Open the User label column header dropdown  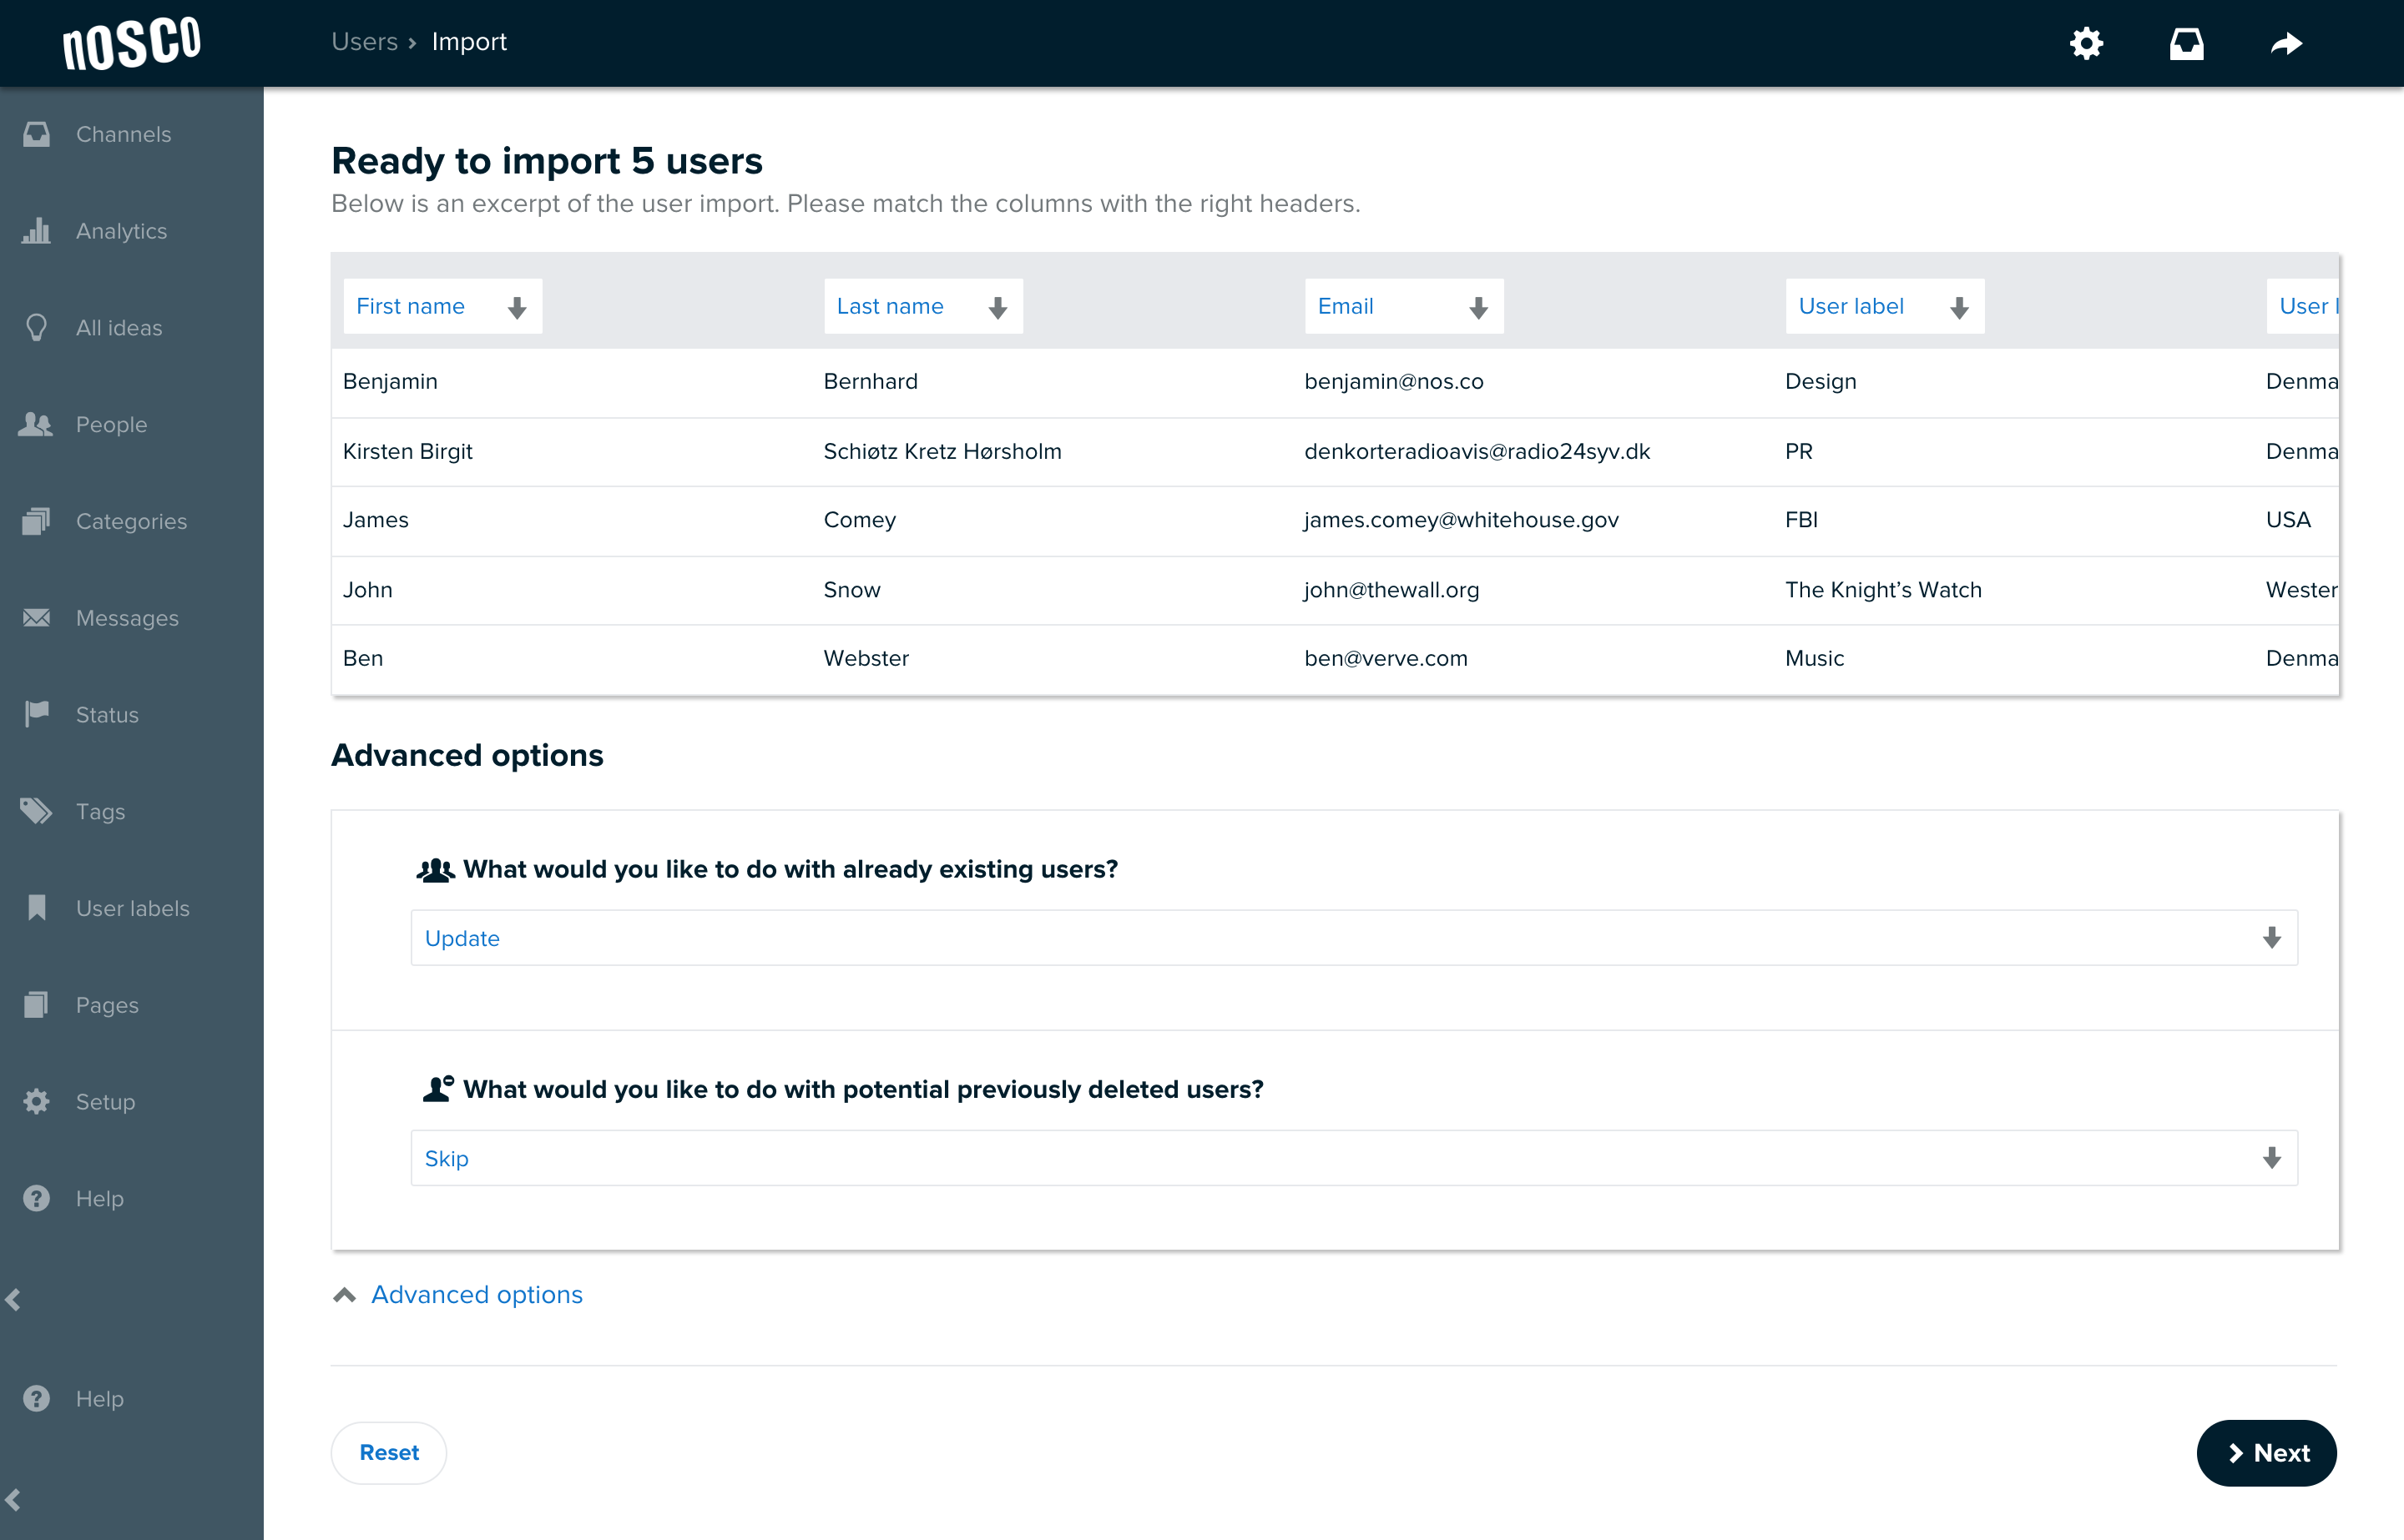[1885, 306]
